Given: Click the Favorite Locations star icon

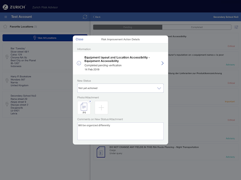Looking at the screenshot, I should [5, 27].
